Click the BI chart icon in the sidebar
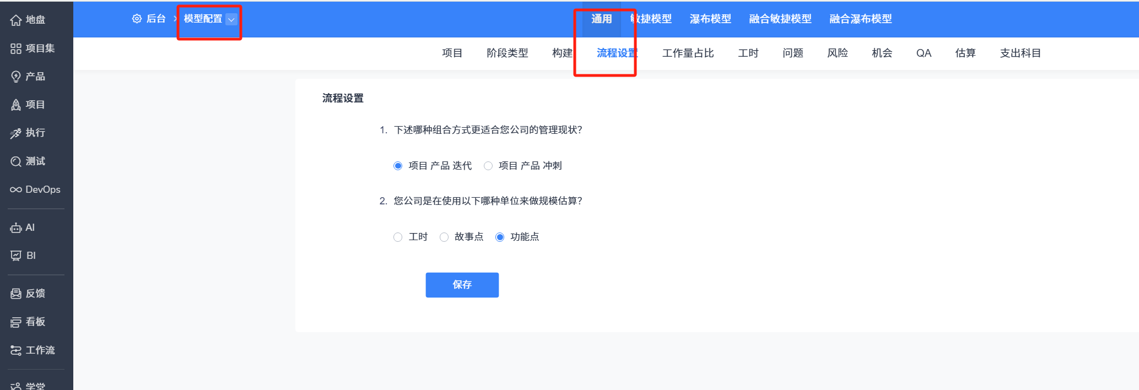The width and height of the screenshot is (1139, 390). click(x=16, y=256)
